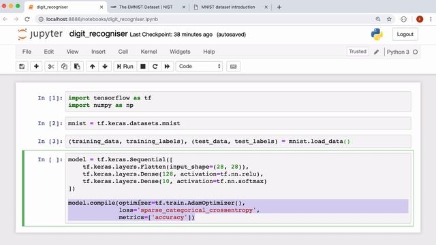Click the mnist = tf.keras.datasets.mnist cell
Image resolution: width=436 pixels, height=245 pixels.
[x=238, y=123]
